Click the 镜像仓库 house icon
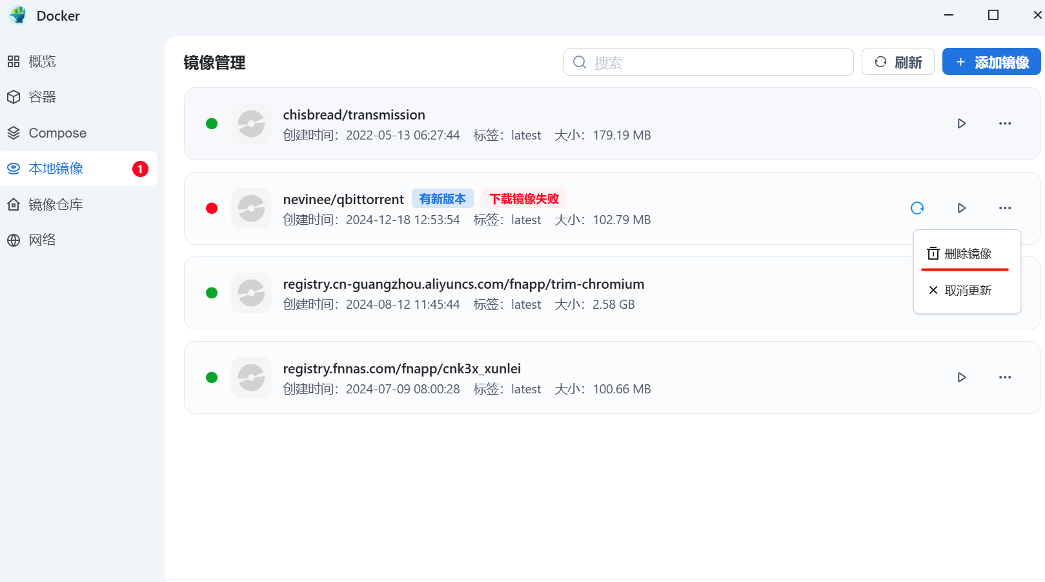The image size is (1045, 582). [14, 205]
